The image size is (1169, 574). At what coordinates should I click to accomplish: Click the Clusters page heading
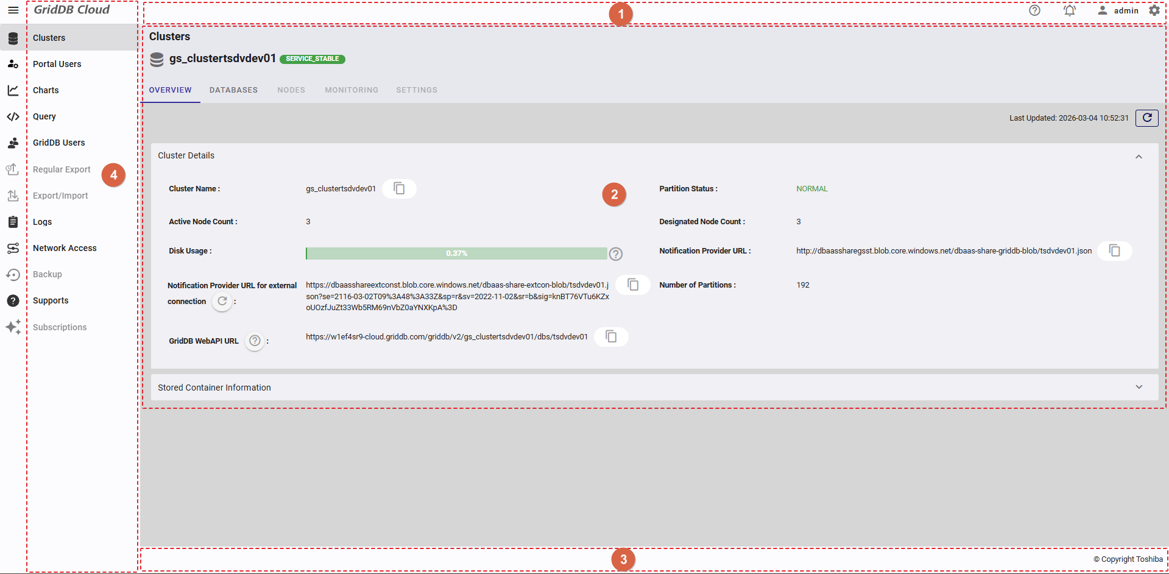click(170, 37)
